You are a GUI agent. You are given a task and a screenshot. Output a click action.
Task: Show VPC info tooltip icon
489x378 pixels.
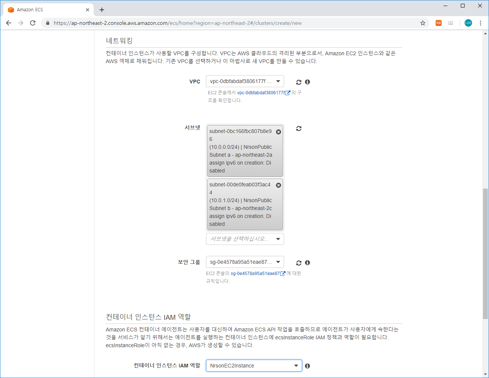(307, 82)
